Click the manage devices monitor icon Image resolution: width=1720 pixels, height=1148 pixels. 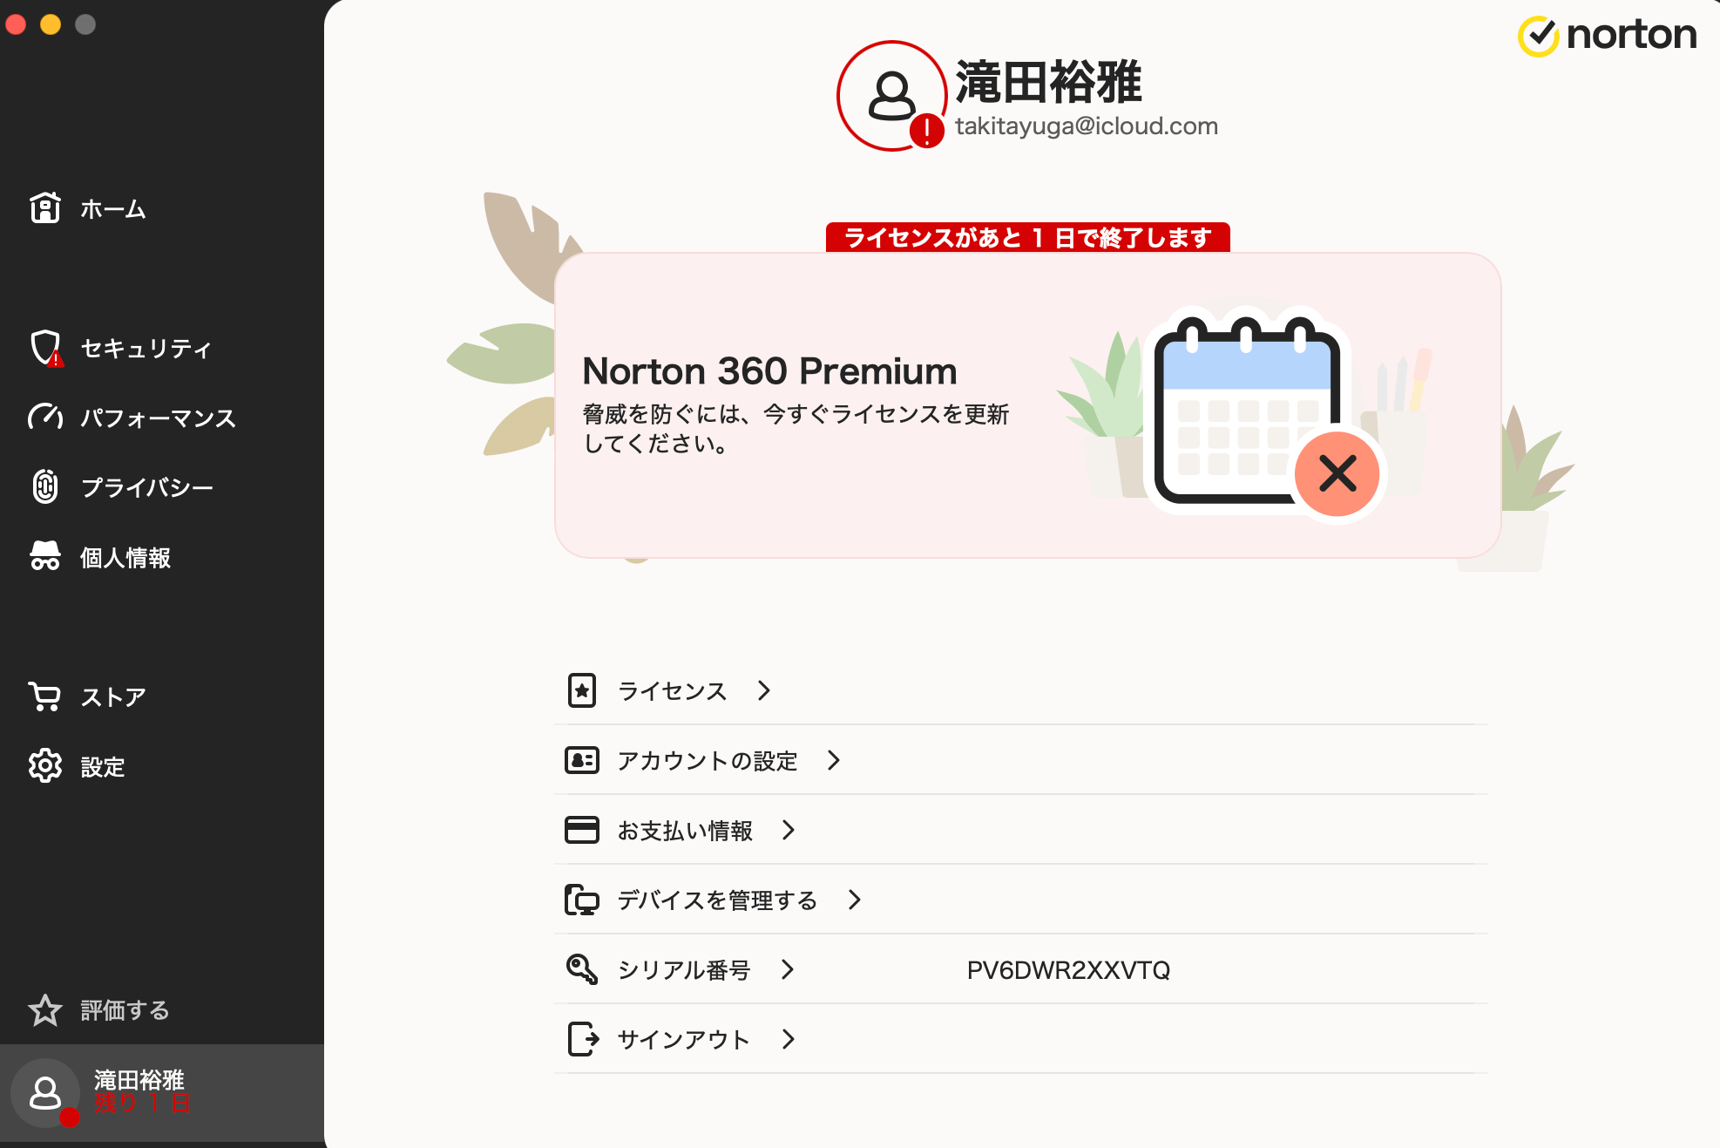click(x=582, y=900)
